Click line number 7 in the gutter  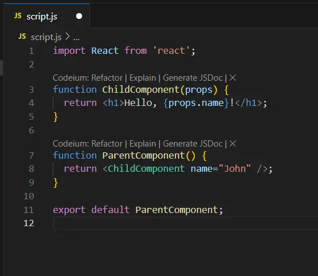point(32,155)
